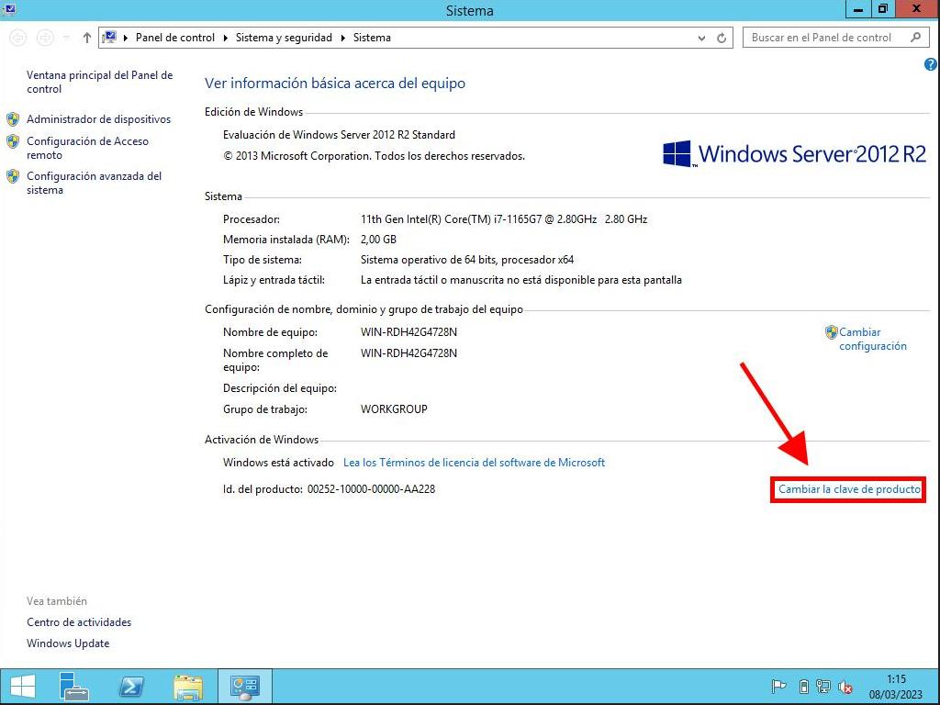Viewport: 940px width, 705px height.
Task: Select the Nombre de equipo value WIN-RDH42G4728N
Action: 408,331
